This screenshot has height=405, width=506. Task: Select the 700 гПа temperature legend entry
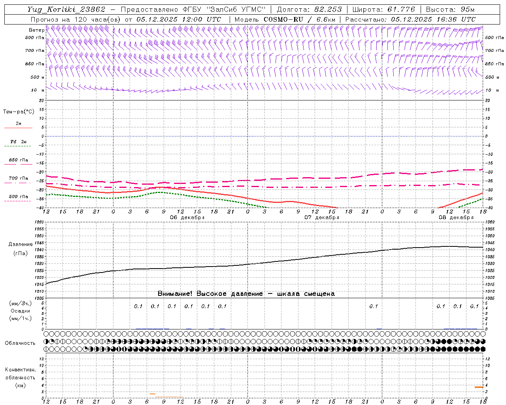[18, 178]
